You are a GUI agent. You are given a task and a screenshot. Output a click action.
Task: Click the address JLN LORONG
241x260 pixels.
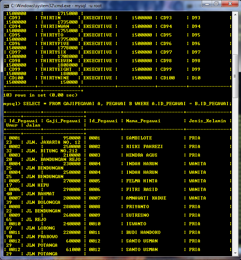(x=41, y=228)
